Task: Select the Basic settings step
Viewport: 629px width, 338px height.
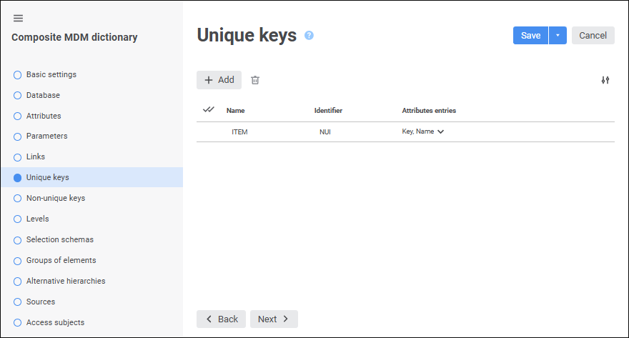Action: point(51,74)
